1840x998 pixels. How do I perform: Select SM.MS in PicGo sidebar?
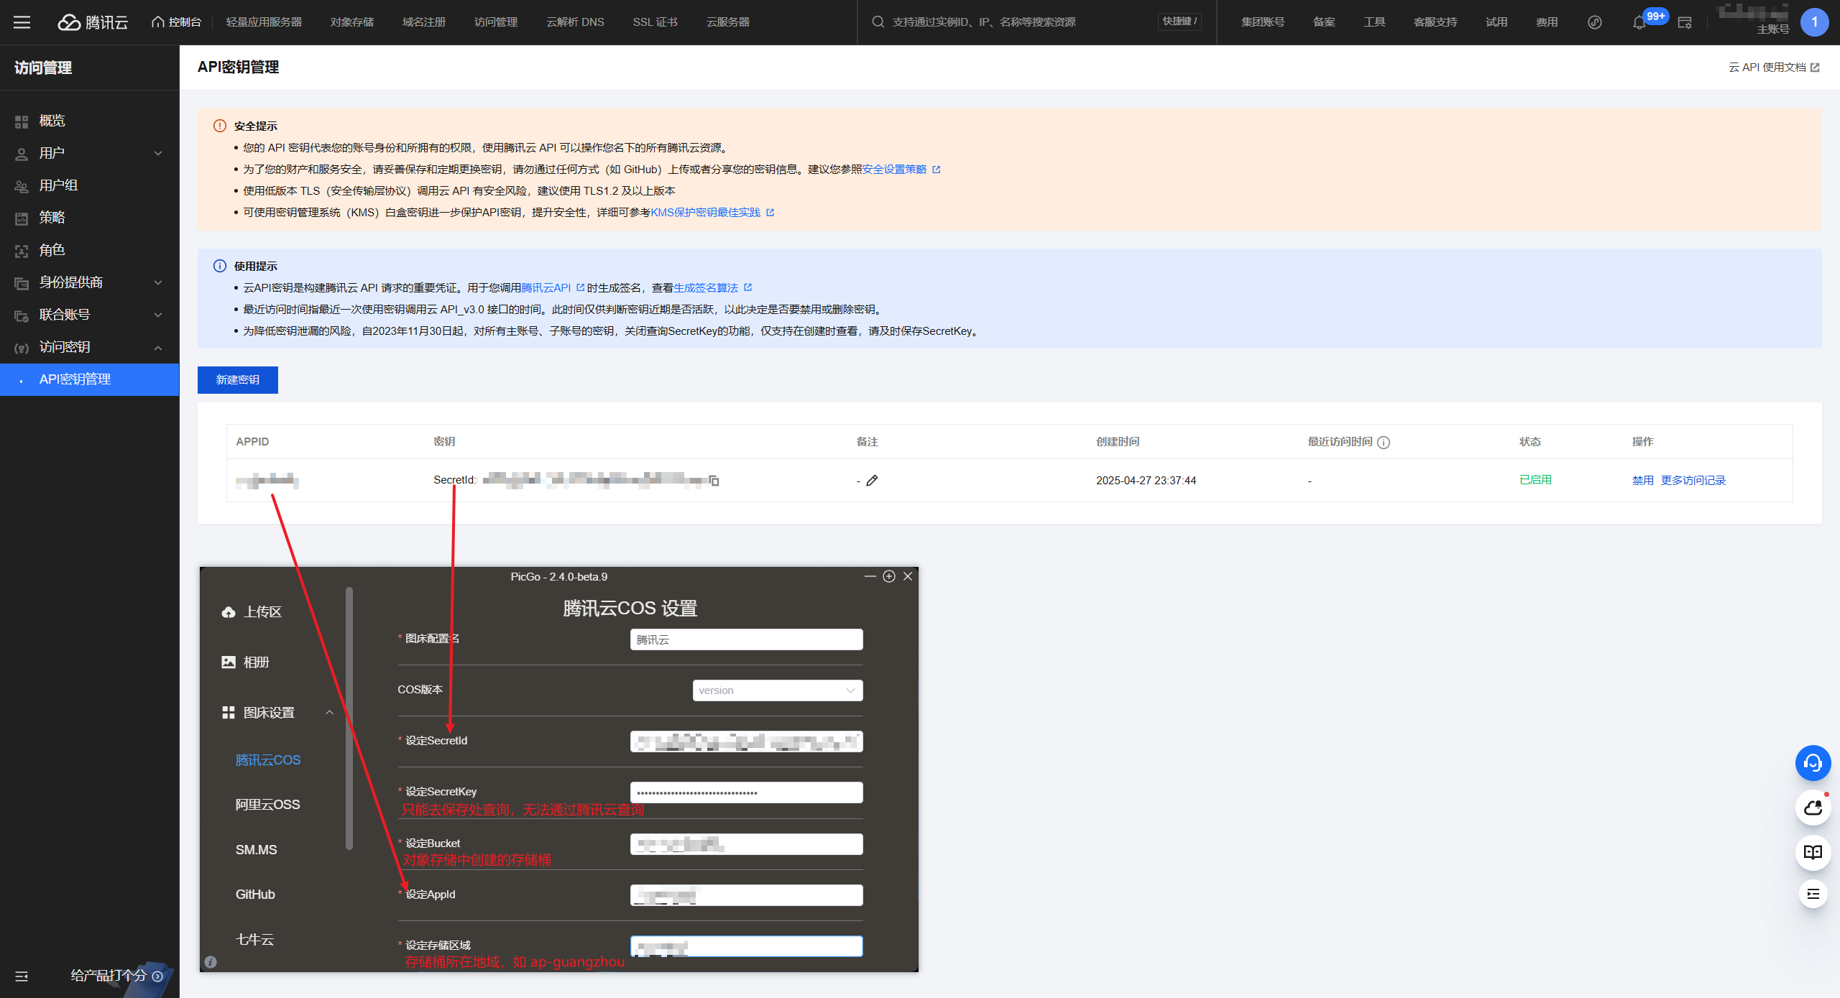256,850
